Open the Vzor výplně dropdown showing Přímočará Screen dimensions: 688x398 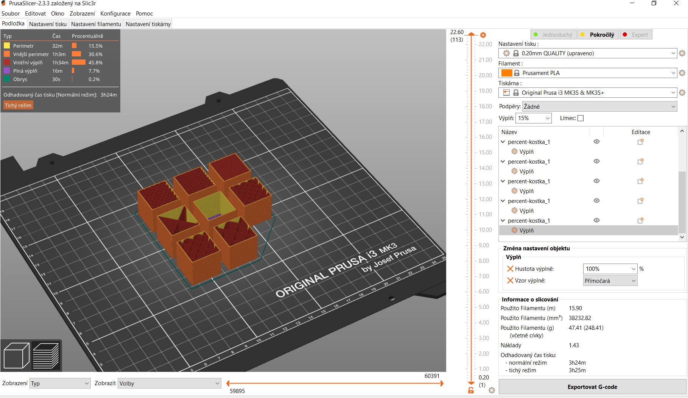(x=610, y=281)
